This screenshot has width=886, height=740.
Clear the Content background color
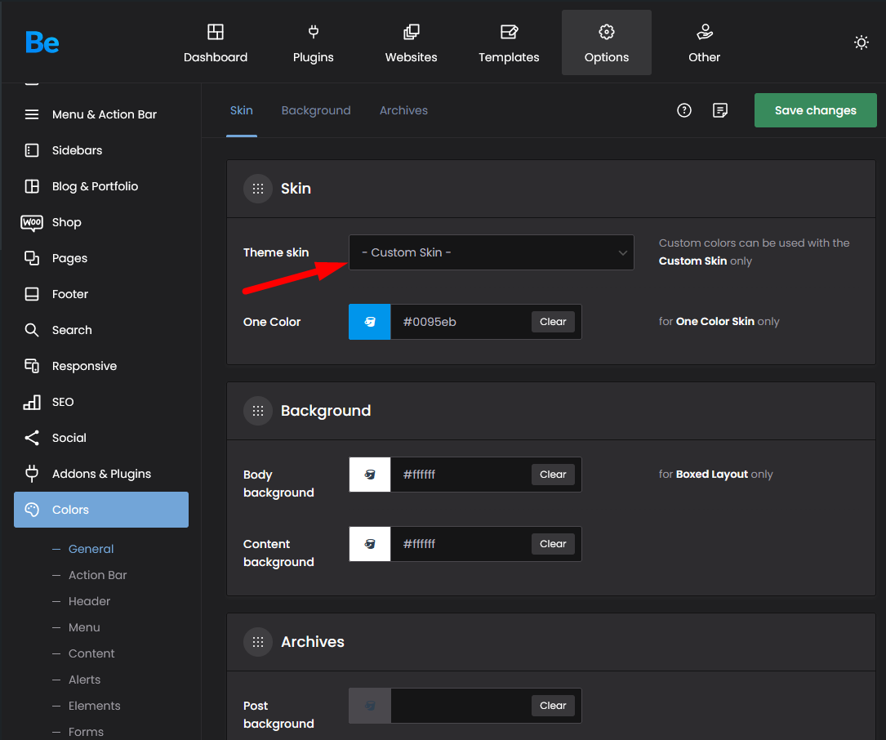pos(553,544)
